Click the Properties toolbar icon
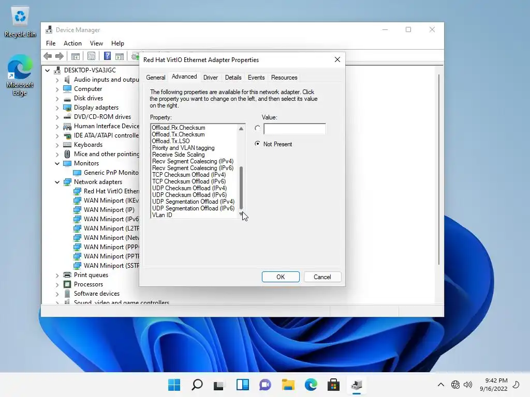 click(91, 56)
